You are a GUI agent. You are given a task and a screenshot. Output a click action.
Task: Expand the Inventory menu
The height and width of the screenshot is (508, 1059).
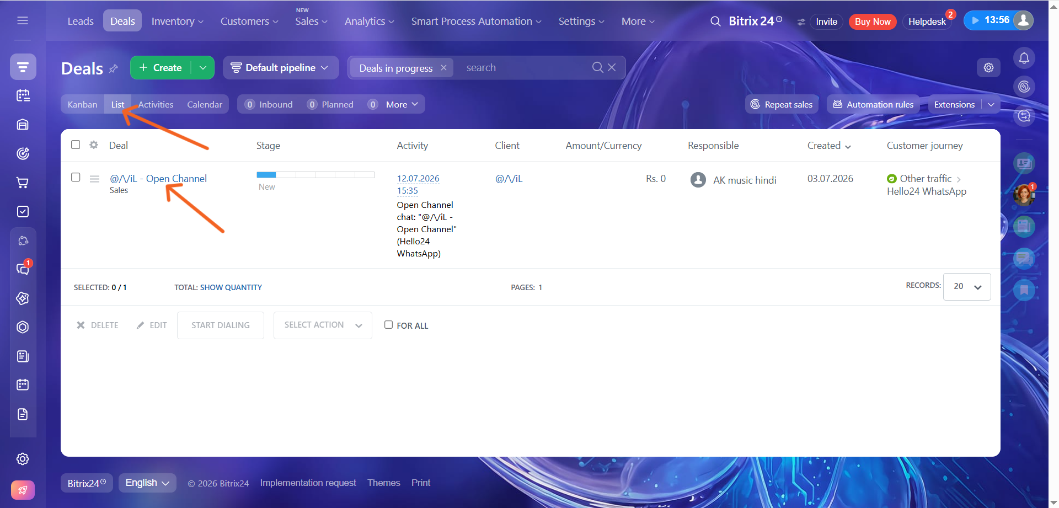(x=178, y=21)
